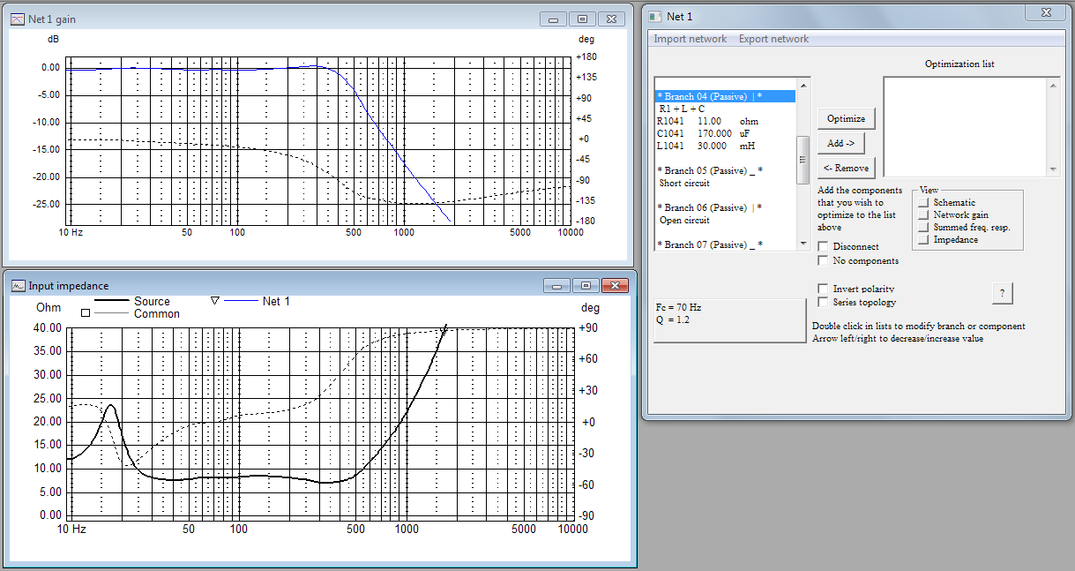Toggle the Series topology checkbox
This screenshot has height=571, width=1075.
coord(824,302)
